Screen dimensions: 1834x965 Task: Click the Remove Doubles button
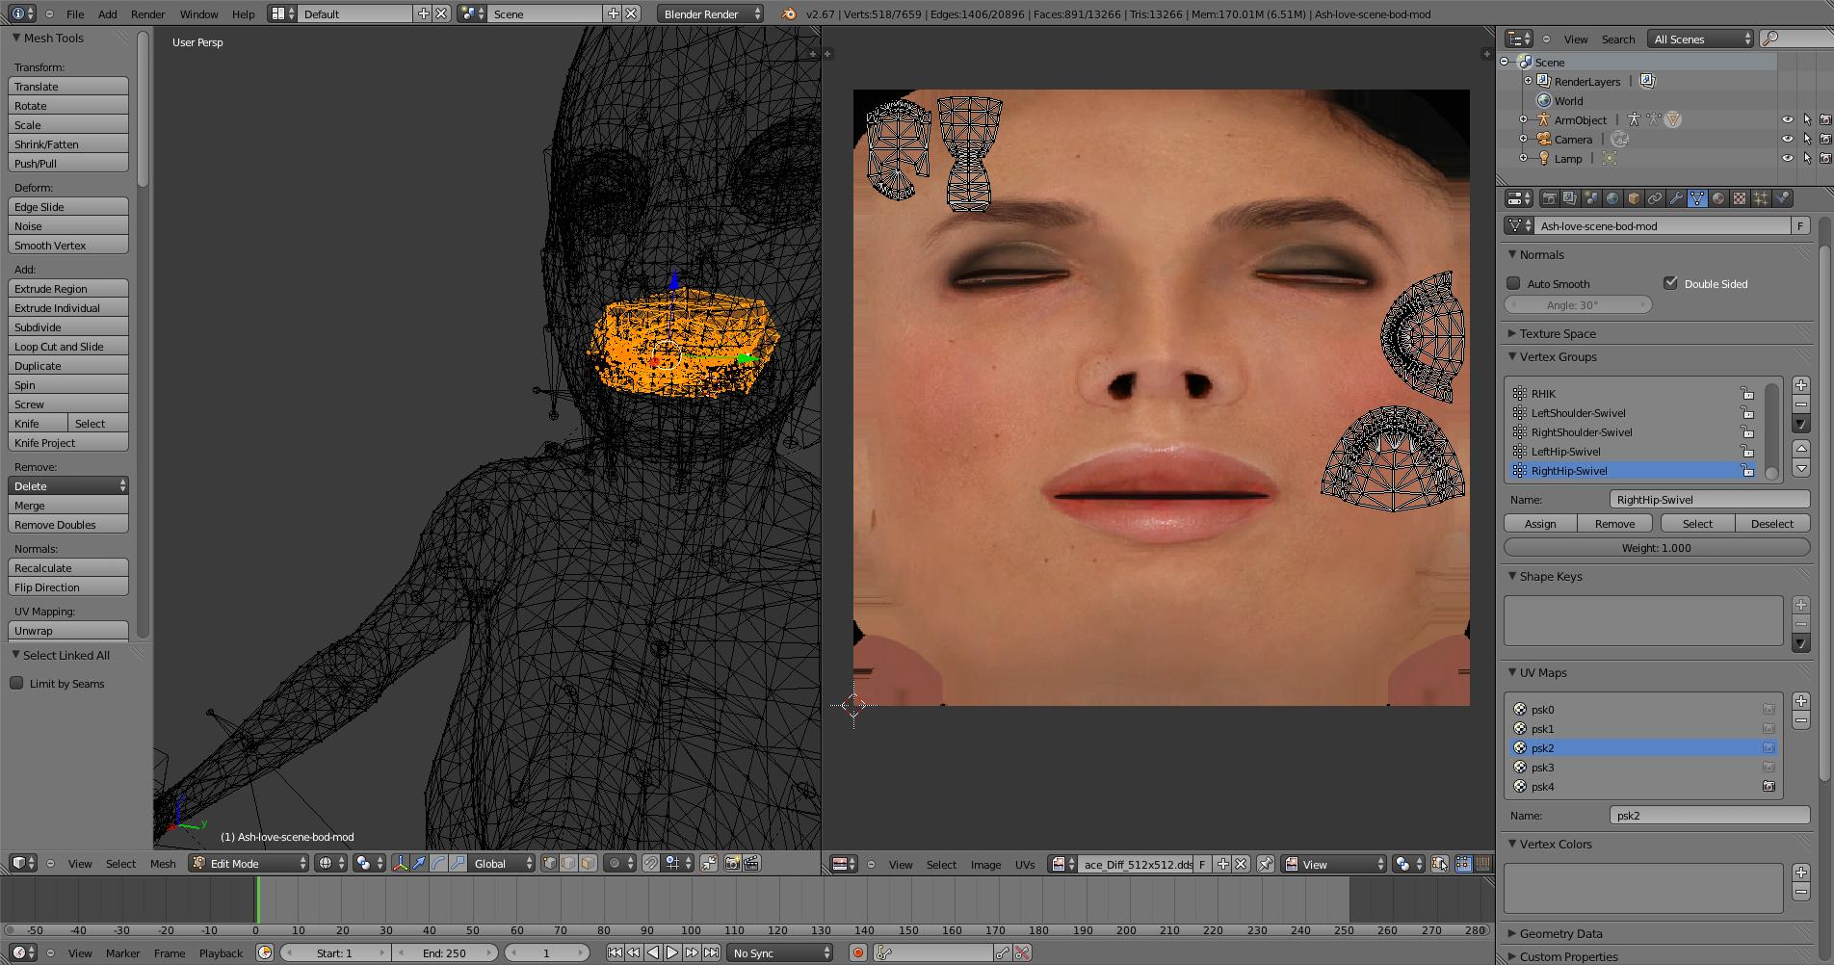pyautogui.click(x=68, y=524)
